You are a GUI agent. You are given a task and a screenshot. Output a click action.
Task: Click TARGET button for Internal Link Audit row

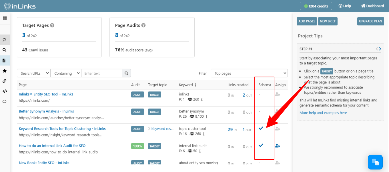[155, 146]
